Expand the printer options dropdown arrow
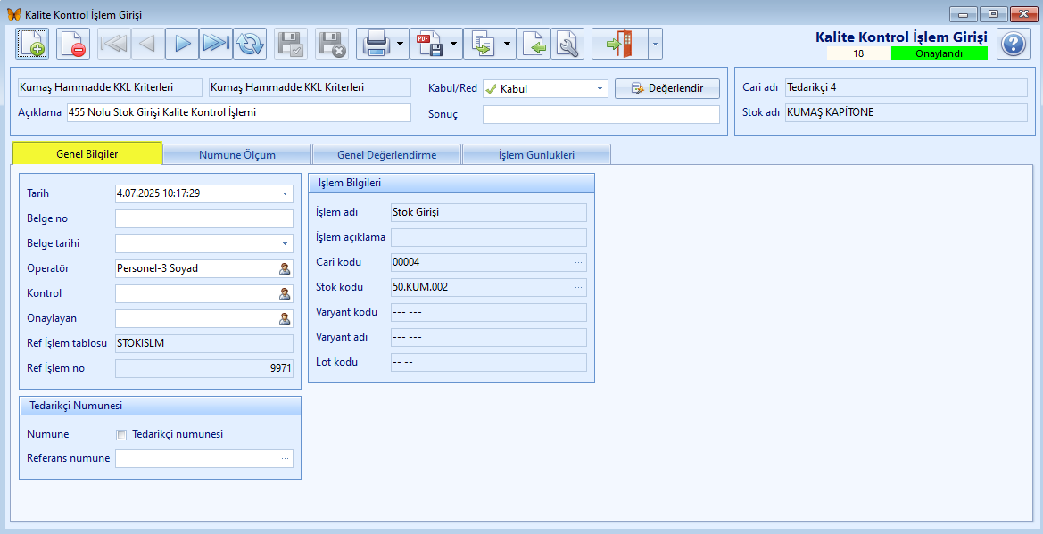 coord(401,44)
